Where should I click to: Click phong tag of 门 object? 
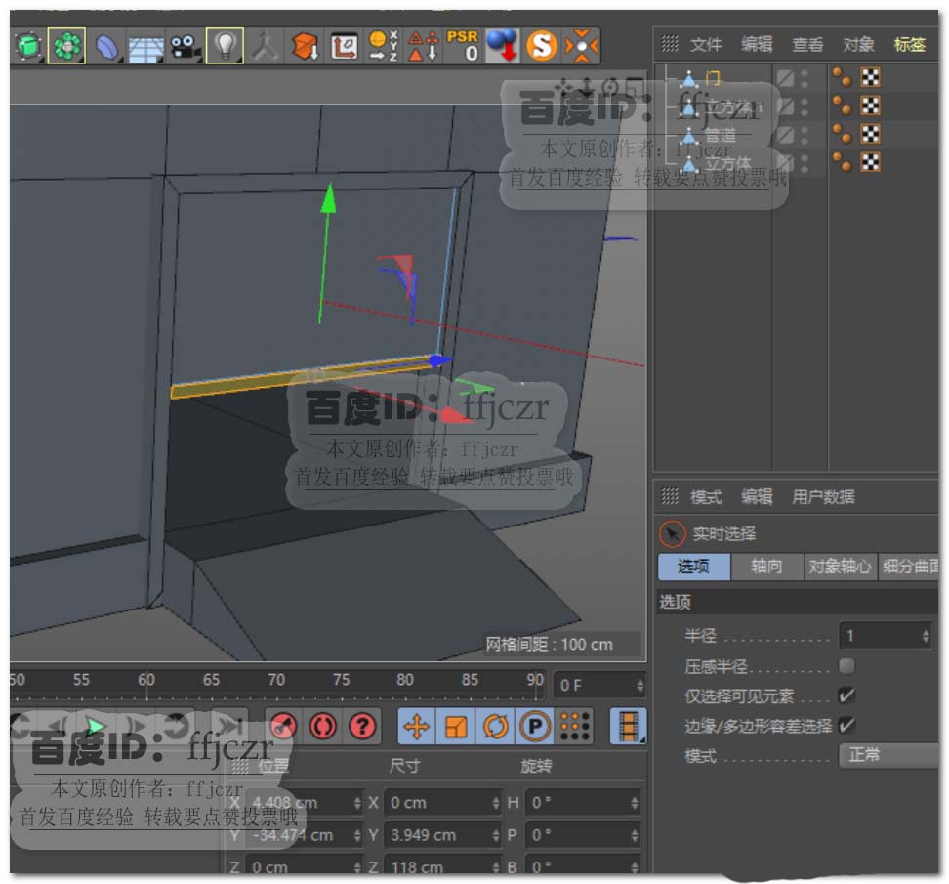(x=842, y=77)
